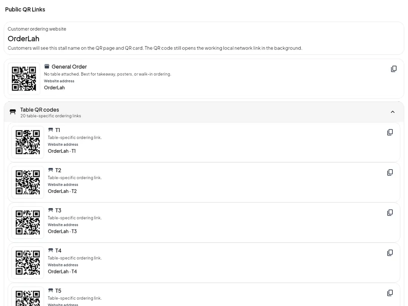Viewport: 408px width, 306px height.
Task: Click the small table icon next to T4
Action: tap(50, 250)
